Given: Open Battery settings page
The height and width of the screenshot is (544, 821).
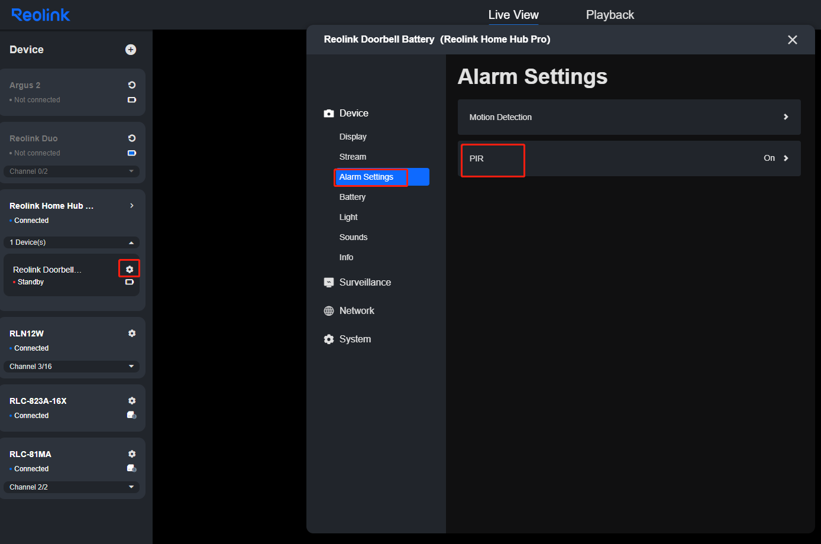Looking at the screenshot, I should [353, 197].
